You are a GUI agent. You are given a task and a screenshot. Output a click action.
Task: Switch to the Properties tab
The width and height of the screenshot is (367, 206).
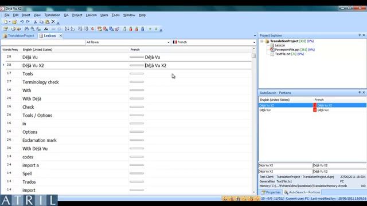(271, 192)
